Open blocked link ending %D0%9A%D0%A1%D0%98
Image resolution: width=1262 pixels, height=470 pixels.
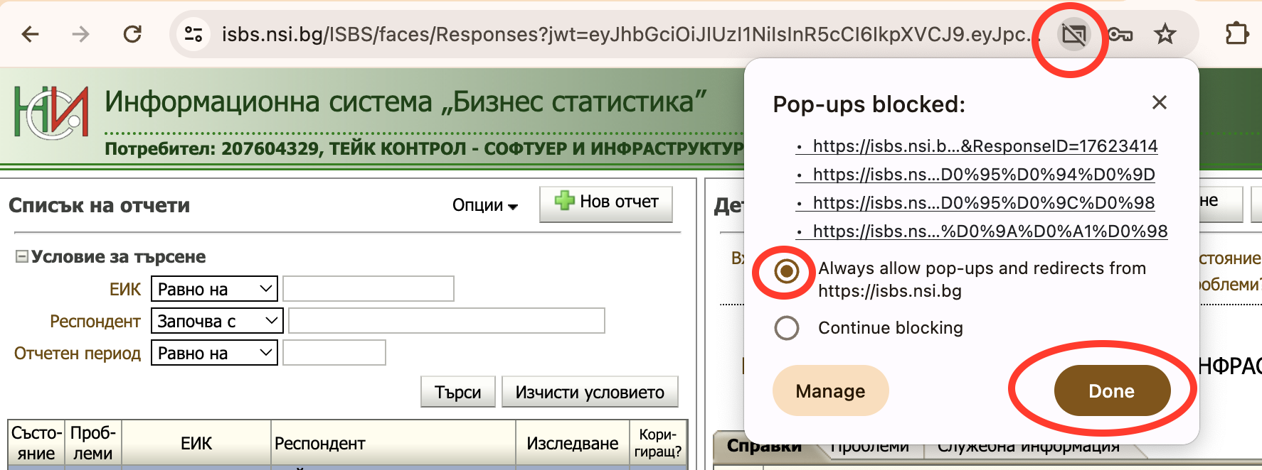pyautogui.click(x=990, y=231)
